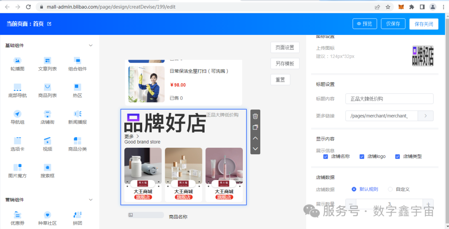The image size is (449, 229).
Task: Add the 拼团 group-buy component
Action: pos(78,219)
